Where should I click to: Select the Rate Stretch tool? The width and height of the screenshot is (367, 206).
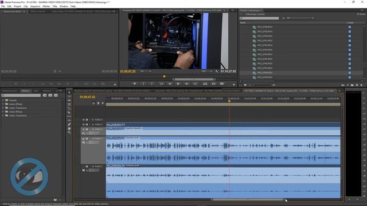pyautogui.click(x=69, y=108)
